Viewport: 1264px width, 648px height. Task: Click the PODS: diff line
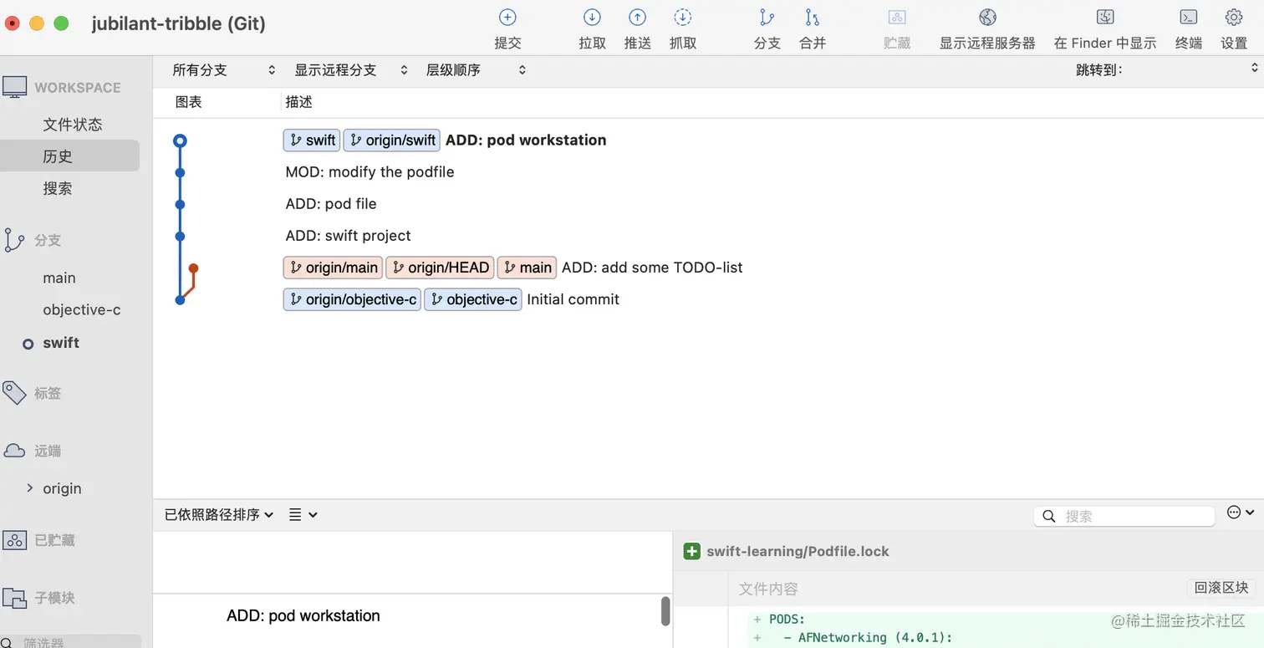[x=787, y=620]
